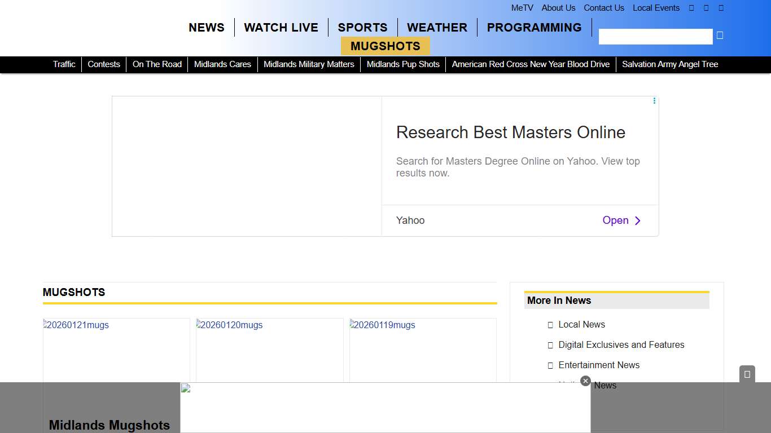The width and height of the screenshot is (771, 433).
Task: Click inside the site search input field
Action: click(655, 37)
